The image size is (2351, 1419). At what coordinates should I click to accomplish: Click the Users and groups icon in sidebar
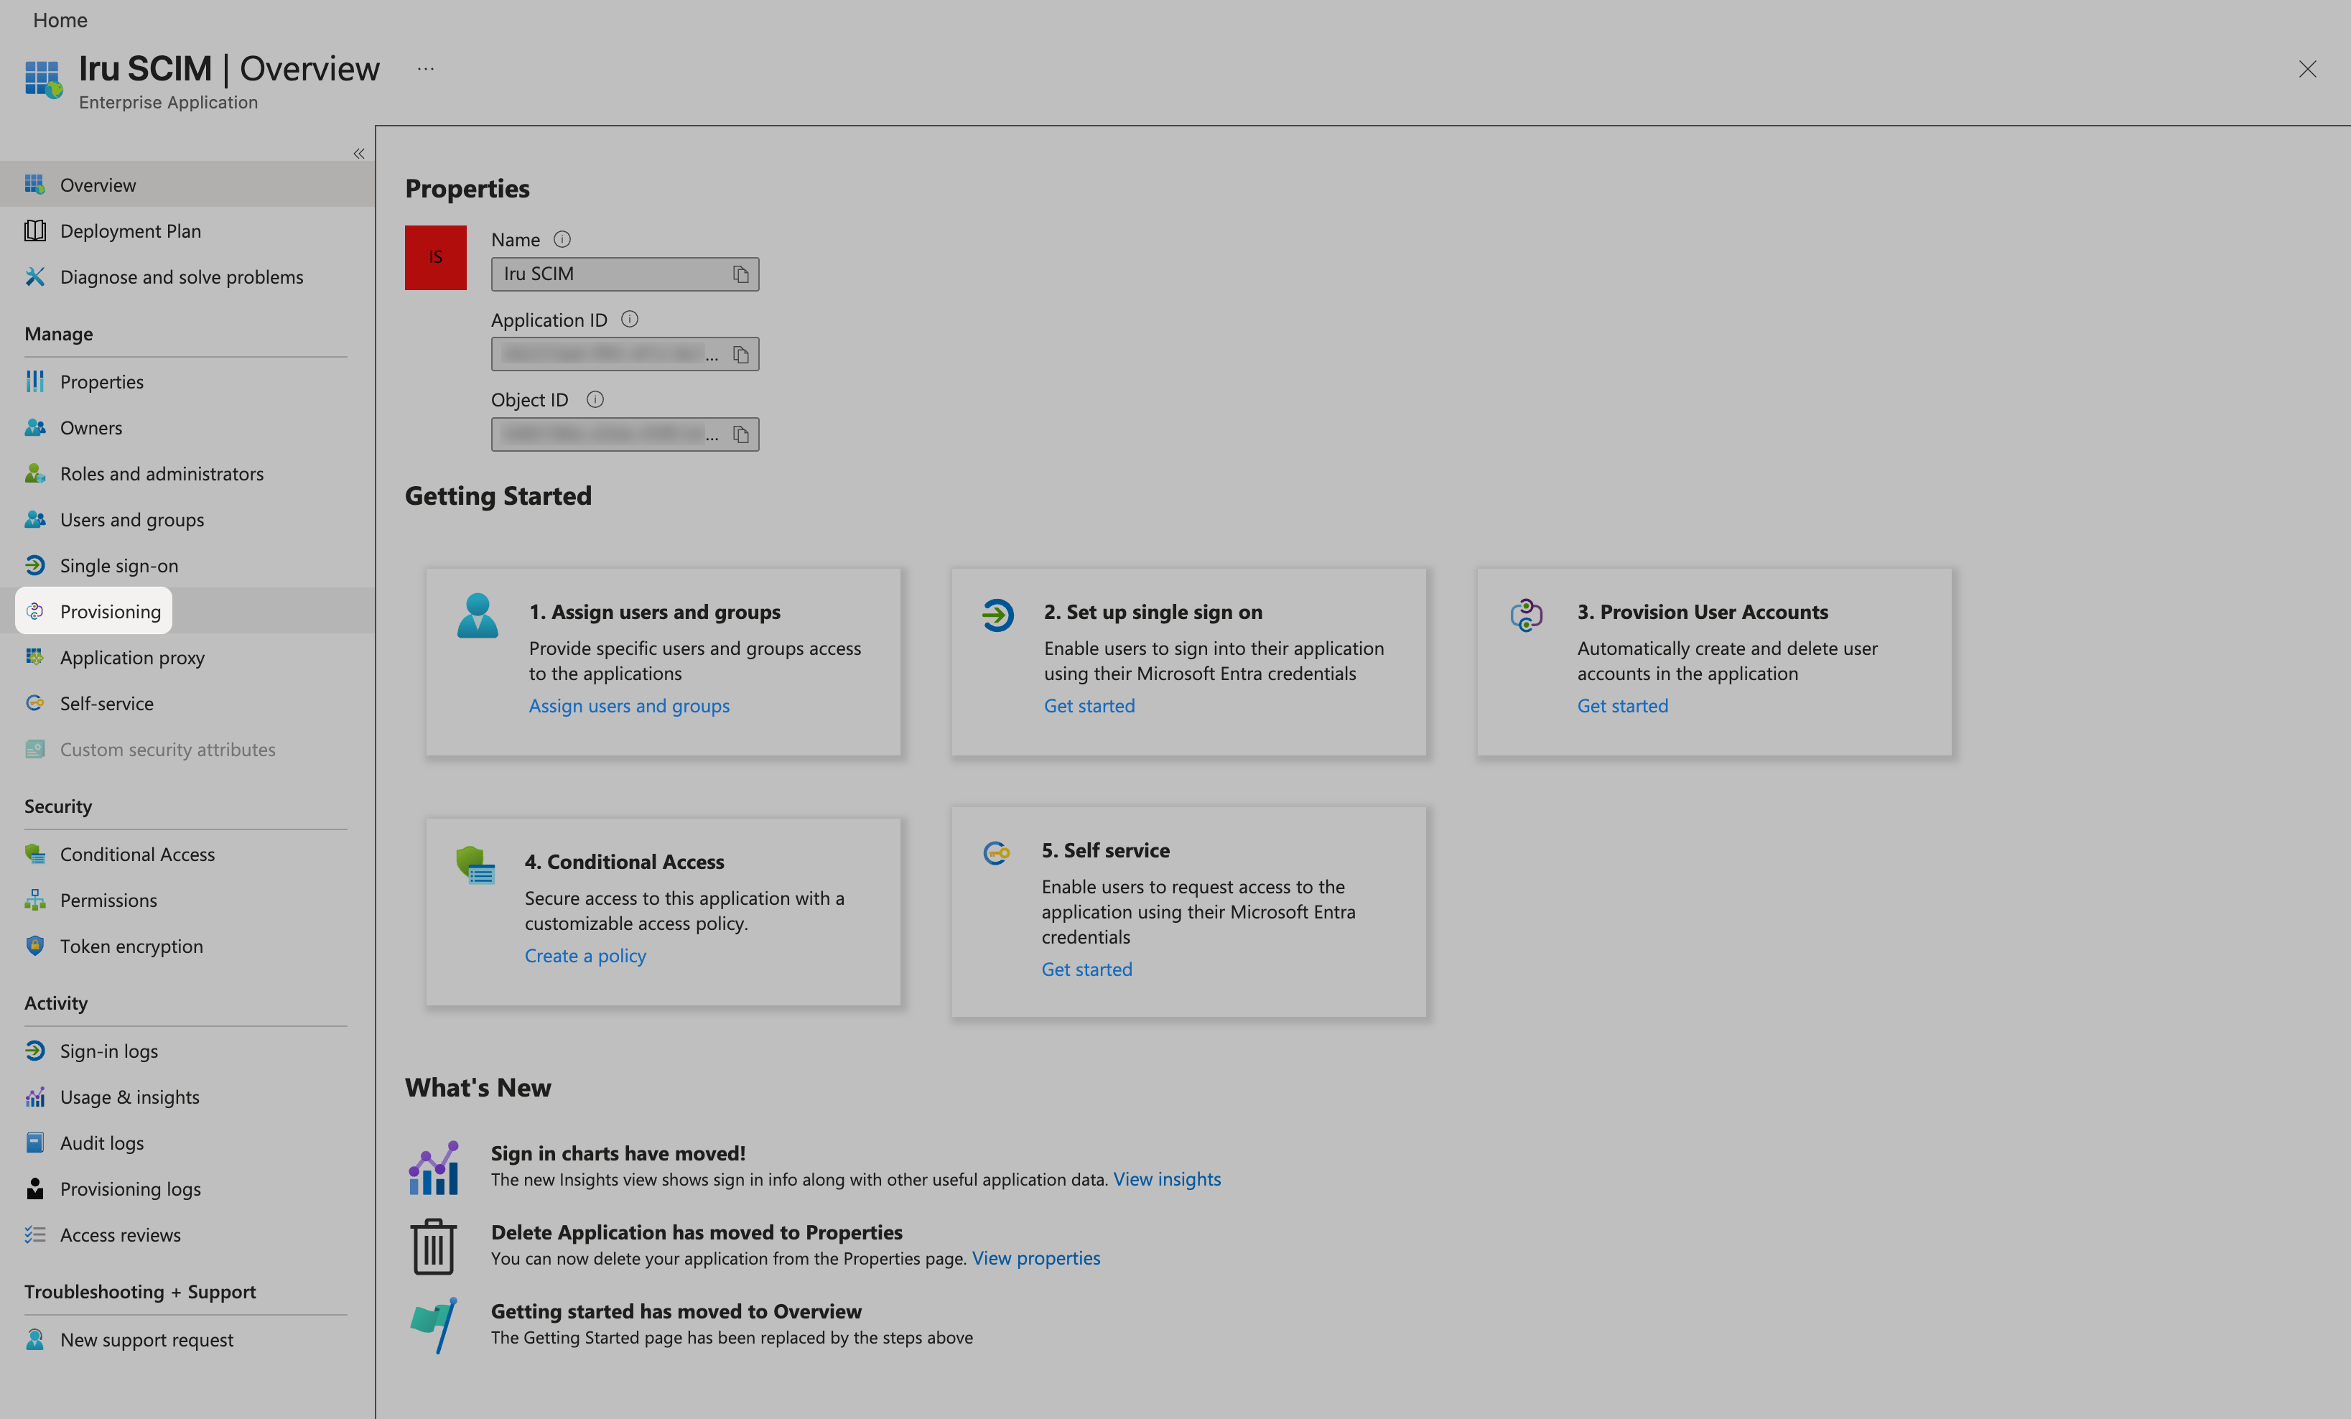(x=35, y=519)
